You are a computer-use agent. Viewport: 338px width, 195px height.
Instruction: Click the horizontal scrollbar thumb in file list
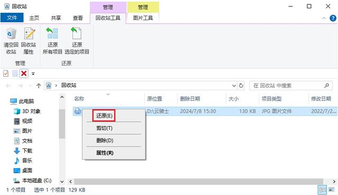coord(199,182)
